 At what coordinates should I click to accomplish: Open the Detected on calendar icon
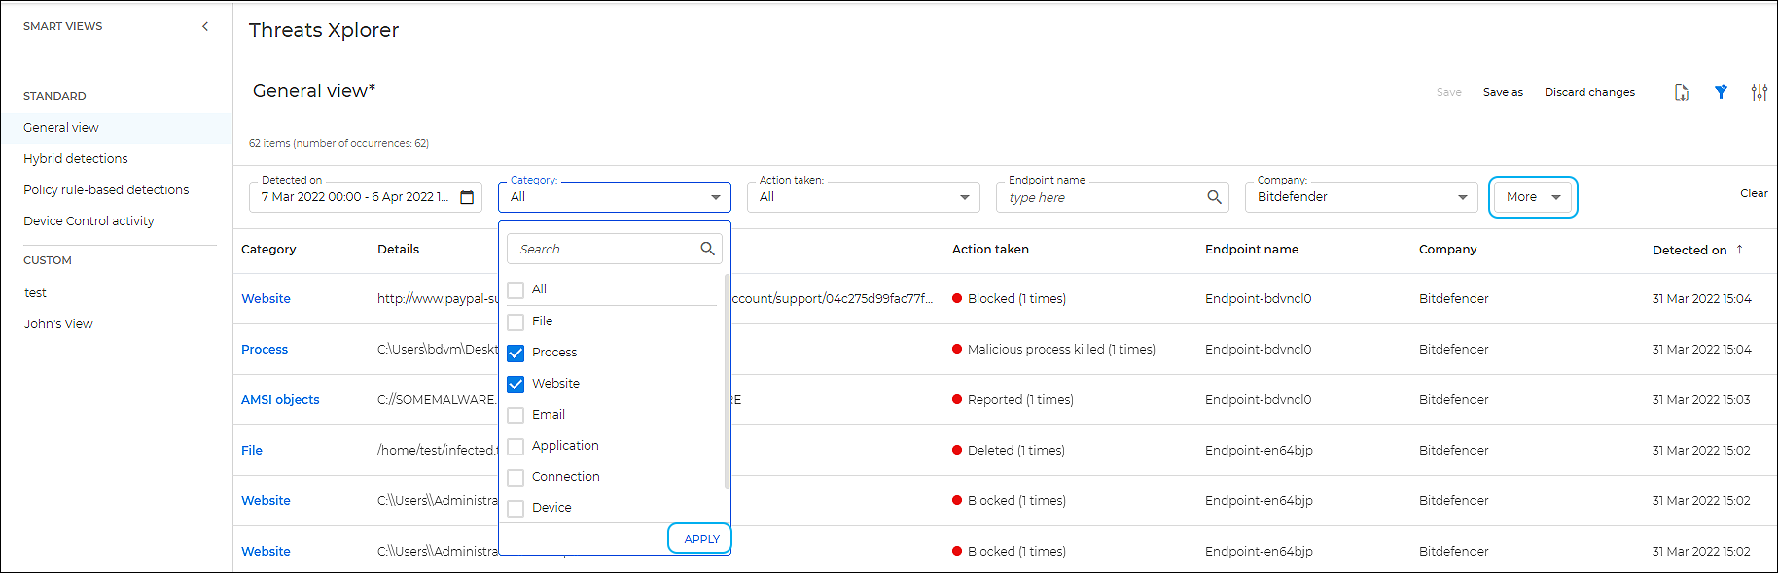pyautogui.click(x=467, y=198)
